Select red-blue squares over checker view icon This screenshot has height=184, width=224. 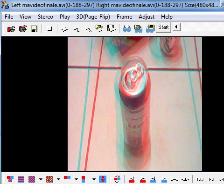[x=10, y=179]
